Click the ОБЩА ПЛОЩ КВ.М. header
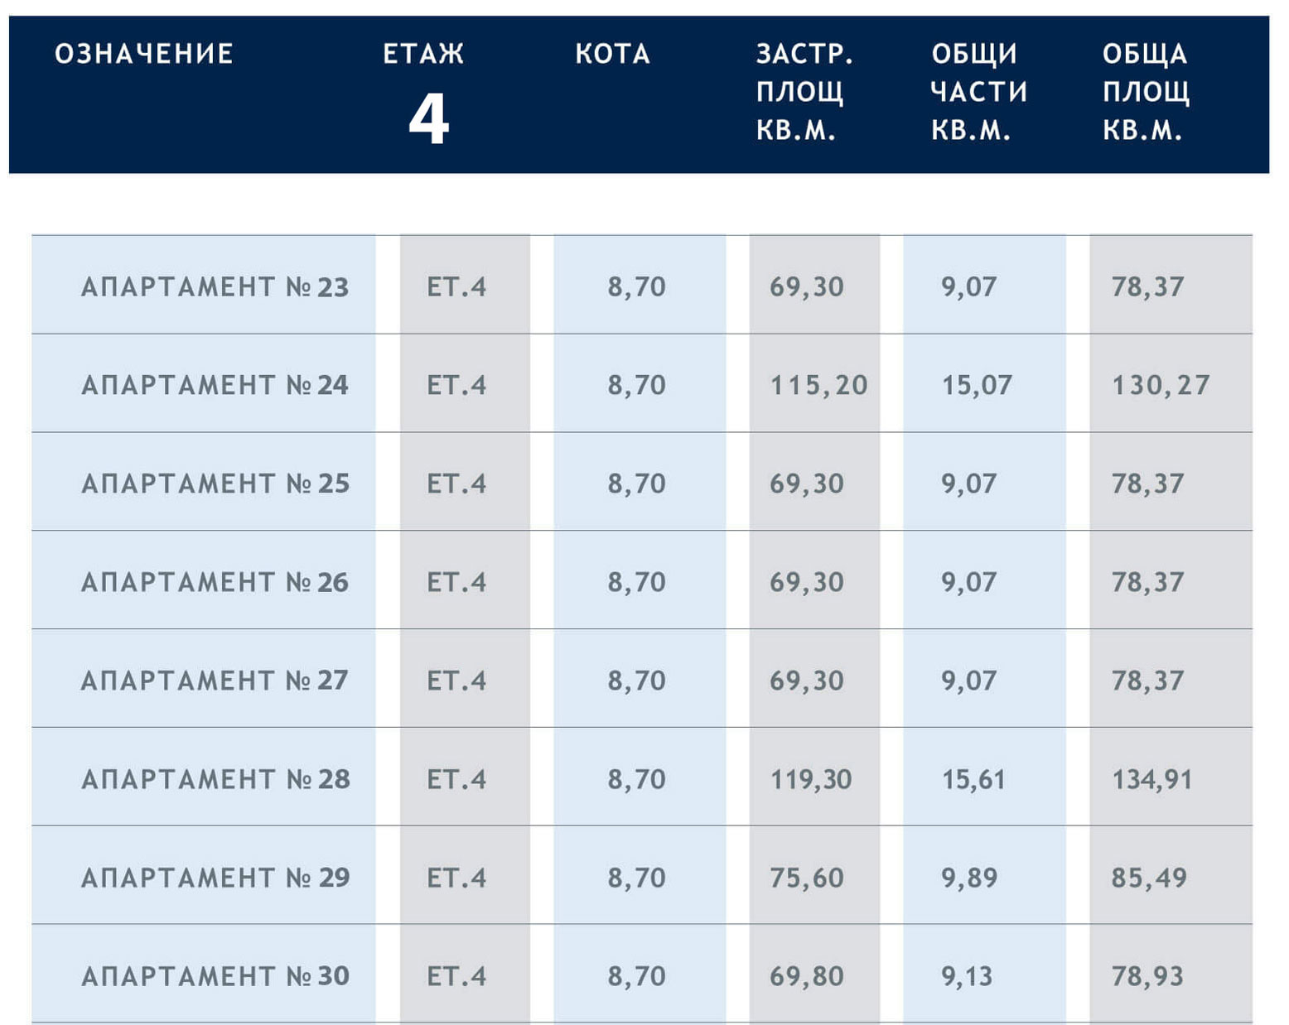This screenshot has width=1289, height=1025. pyautogui.click(x=1146, y=91)
